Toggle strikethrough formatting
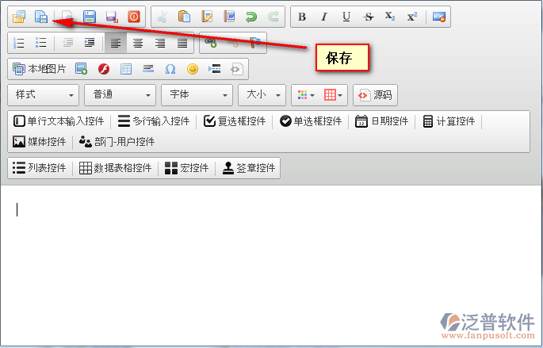 369,17
